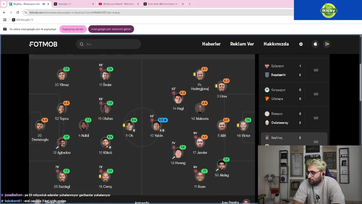This screenshot has height=204, width=362.
Task: Click the search magnifier icon
Action: point(81,44)
